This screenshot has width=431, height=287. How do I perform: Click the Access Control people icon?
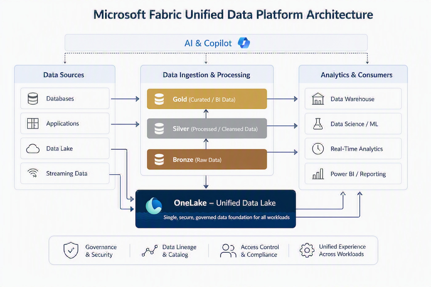228,251
